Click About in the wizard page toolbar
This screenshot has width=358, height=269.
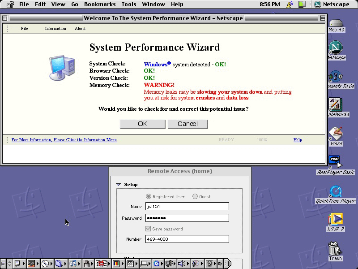(80, 29)
